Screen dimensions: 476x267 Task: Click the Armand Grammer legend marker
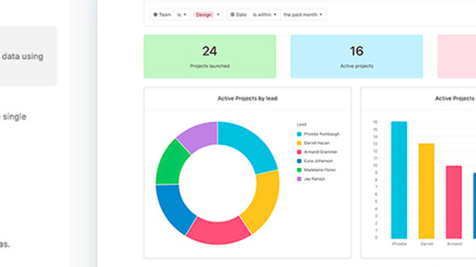tap(300, 152)
